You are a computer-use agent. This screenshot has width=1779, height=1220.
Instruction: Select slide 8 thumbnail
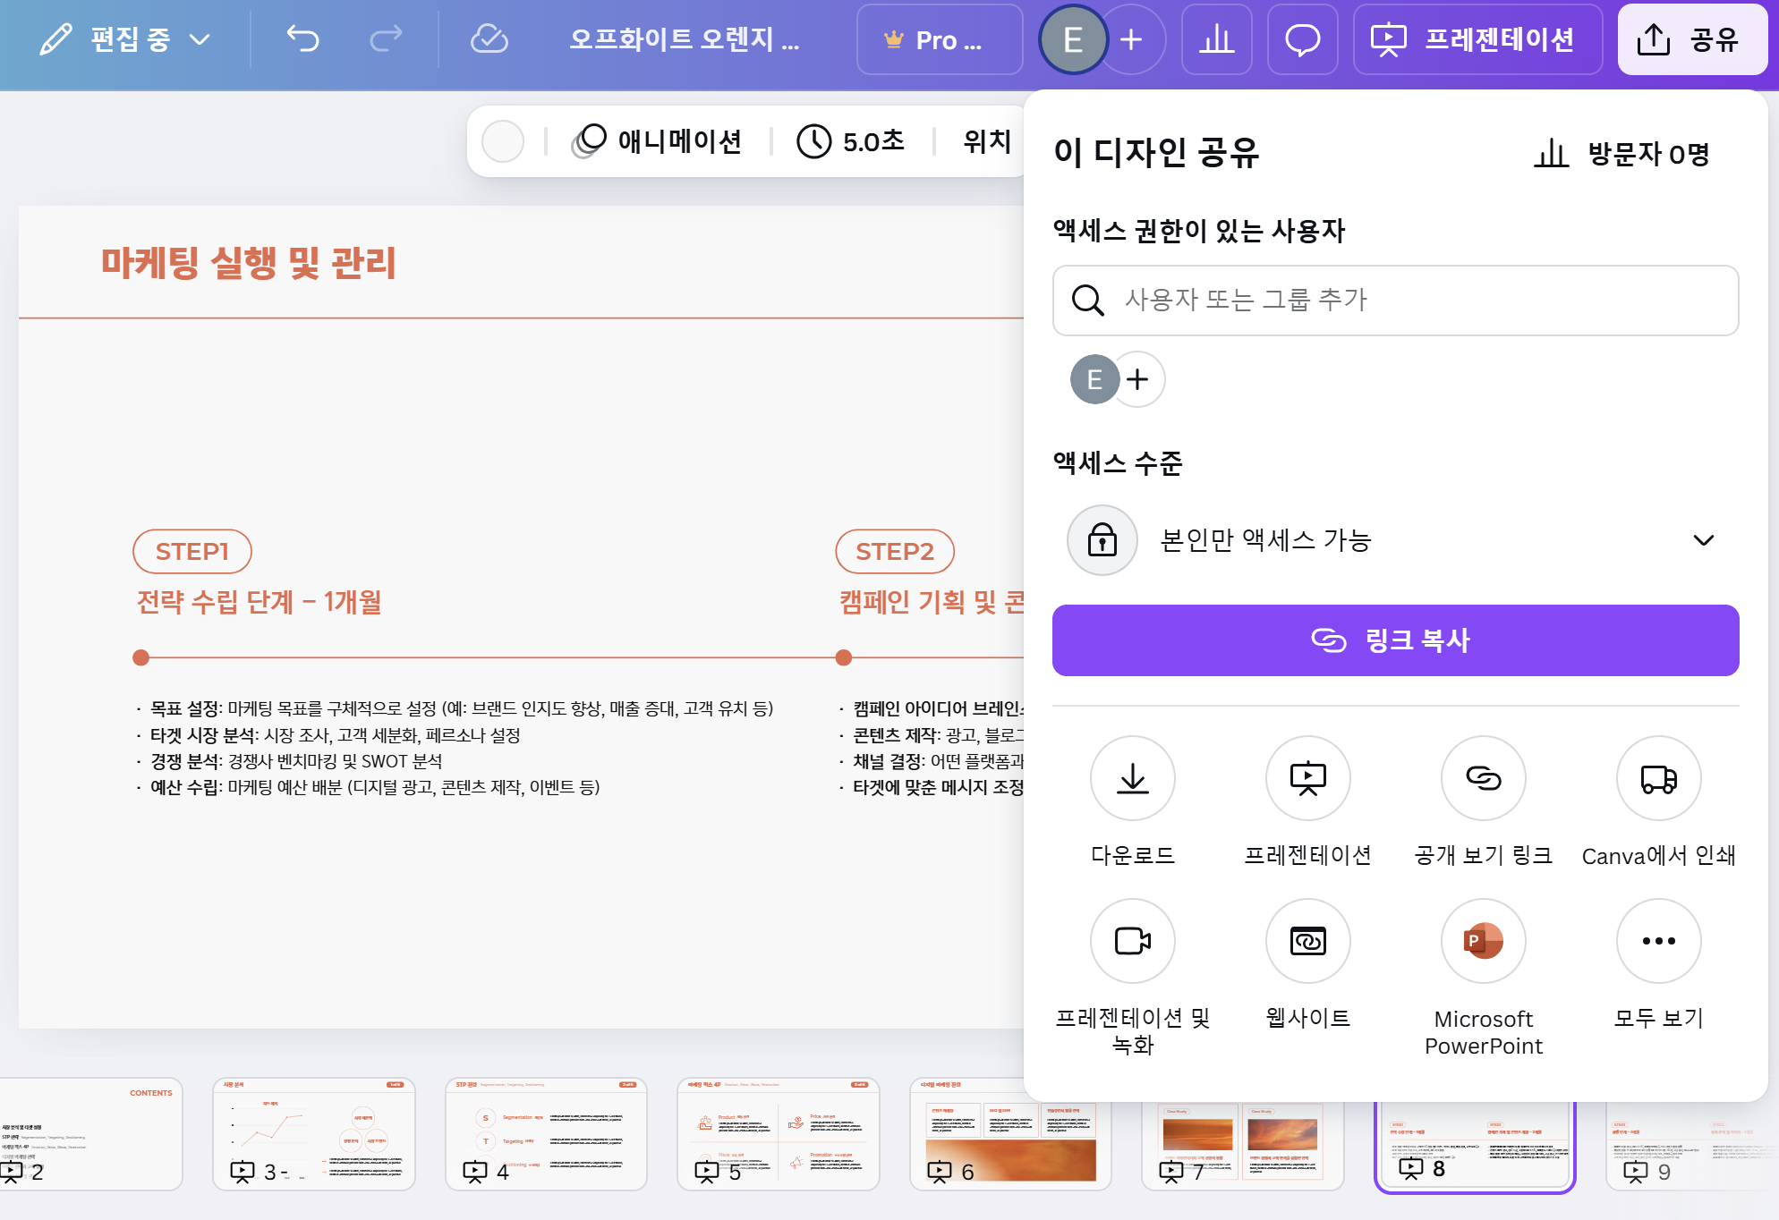(1475, 1147)
